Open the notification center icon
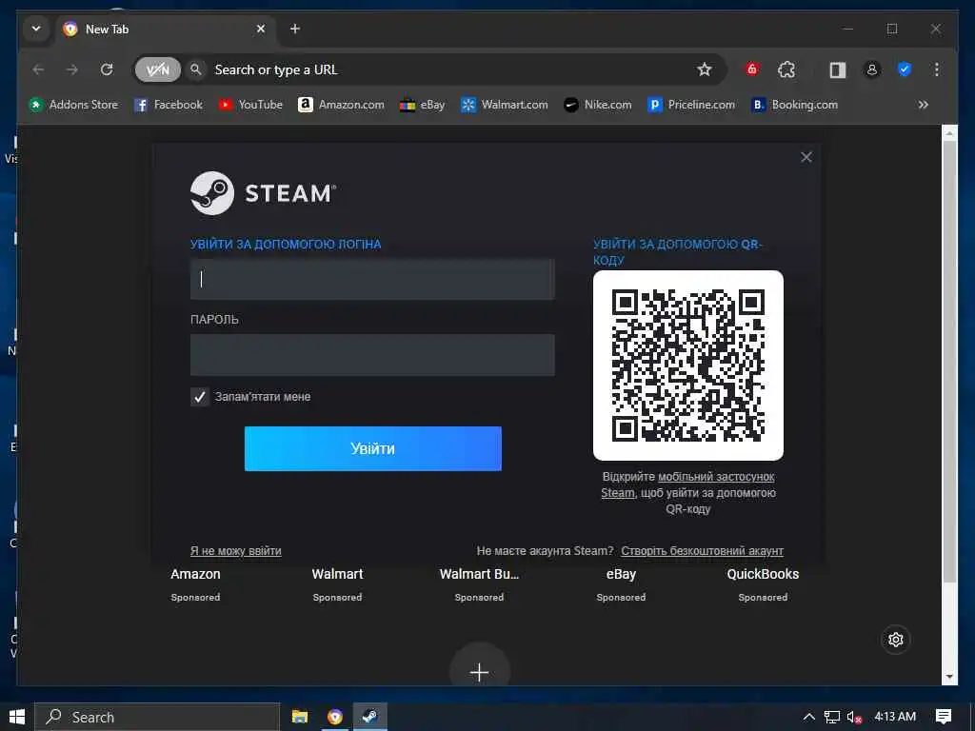975x731 pixels. tap(944, 717)
